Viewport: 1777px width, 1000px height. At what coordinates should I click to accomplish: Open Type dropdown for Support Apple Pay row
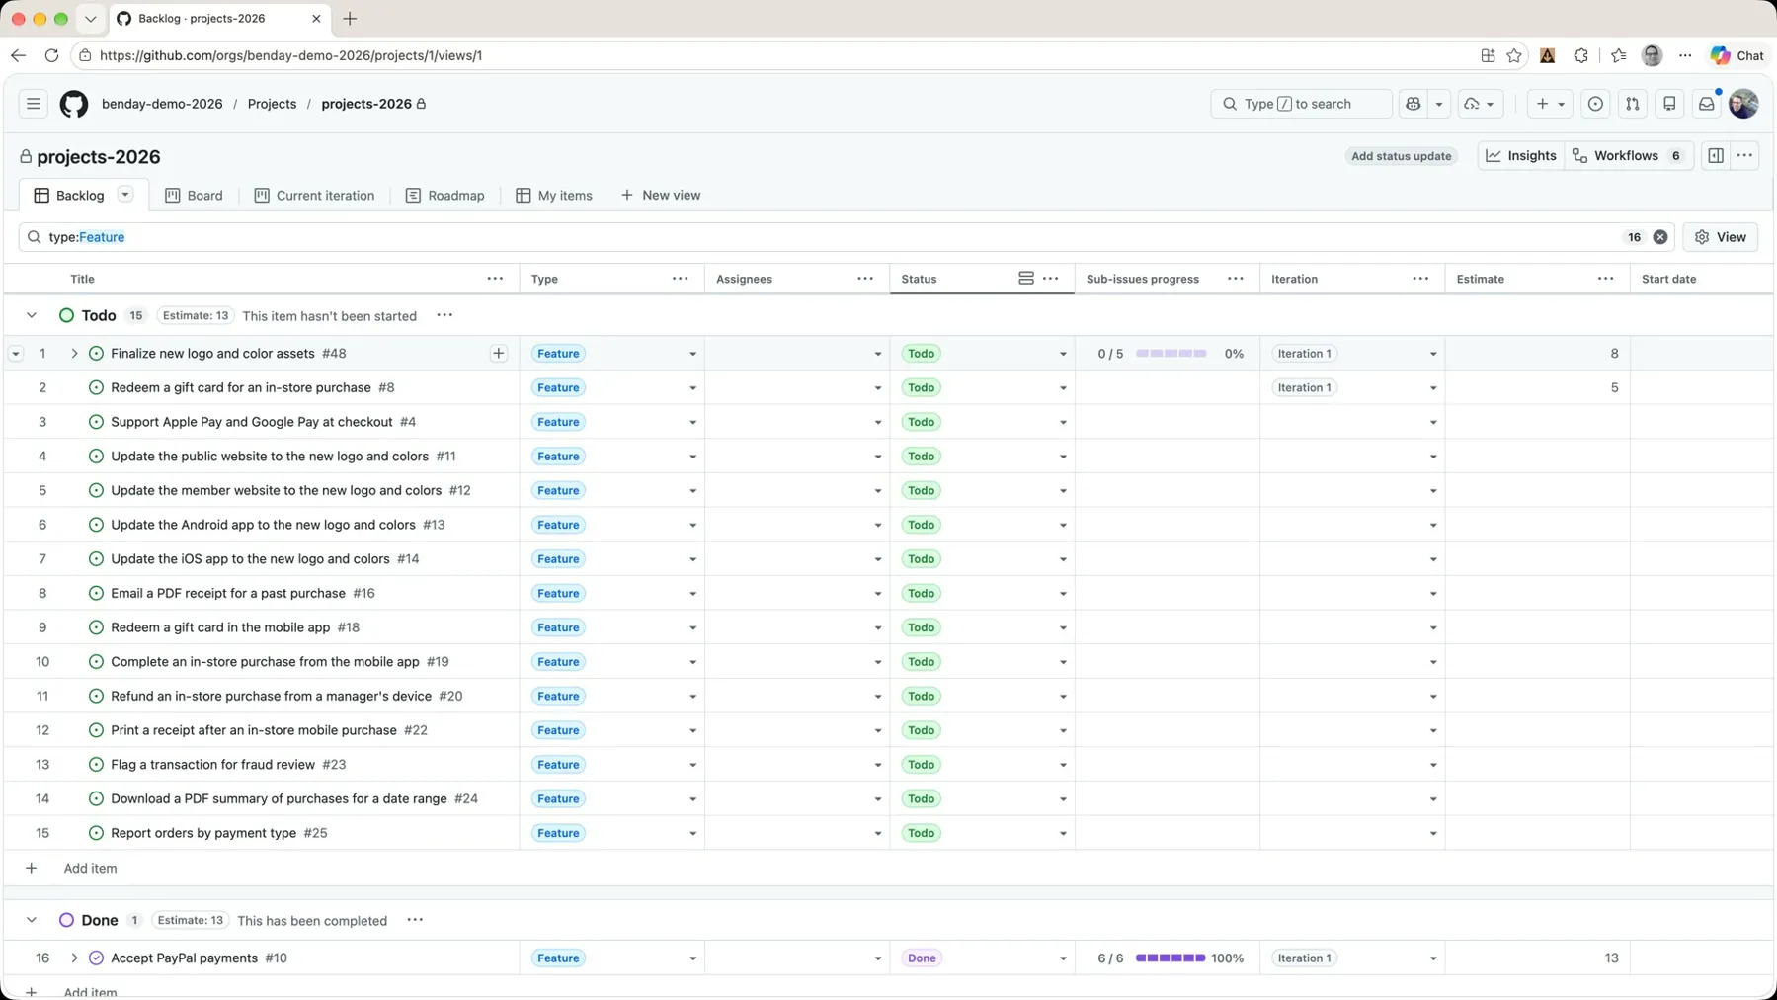(692, 423)
